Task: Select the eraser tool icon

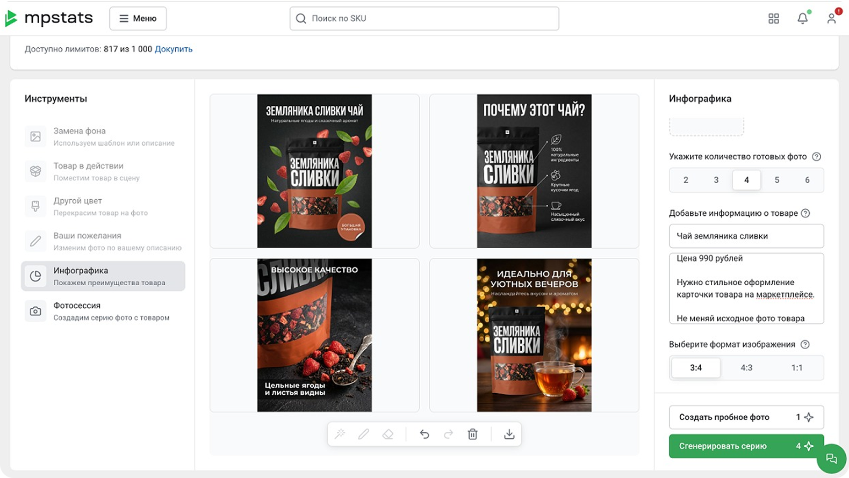Action: [x=387, y=434]
